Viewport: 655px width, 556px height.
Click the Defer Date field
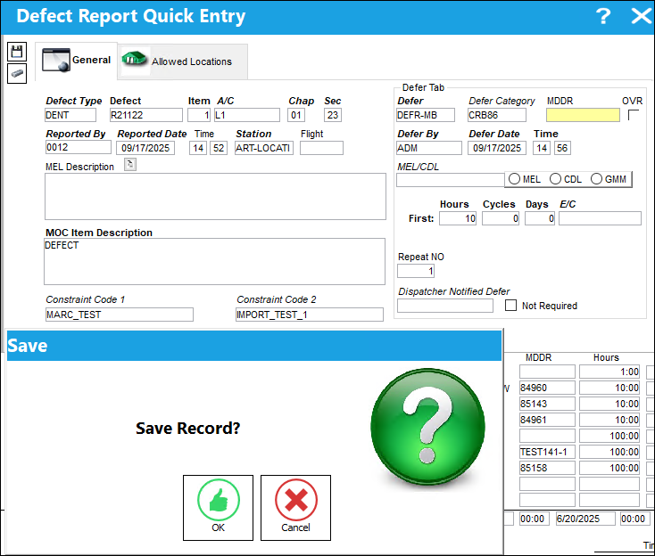(497, 148)
